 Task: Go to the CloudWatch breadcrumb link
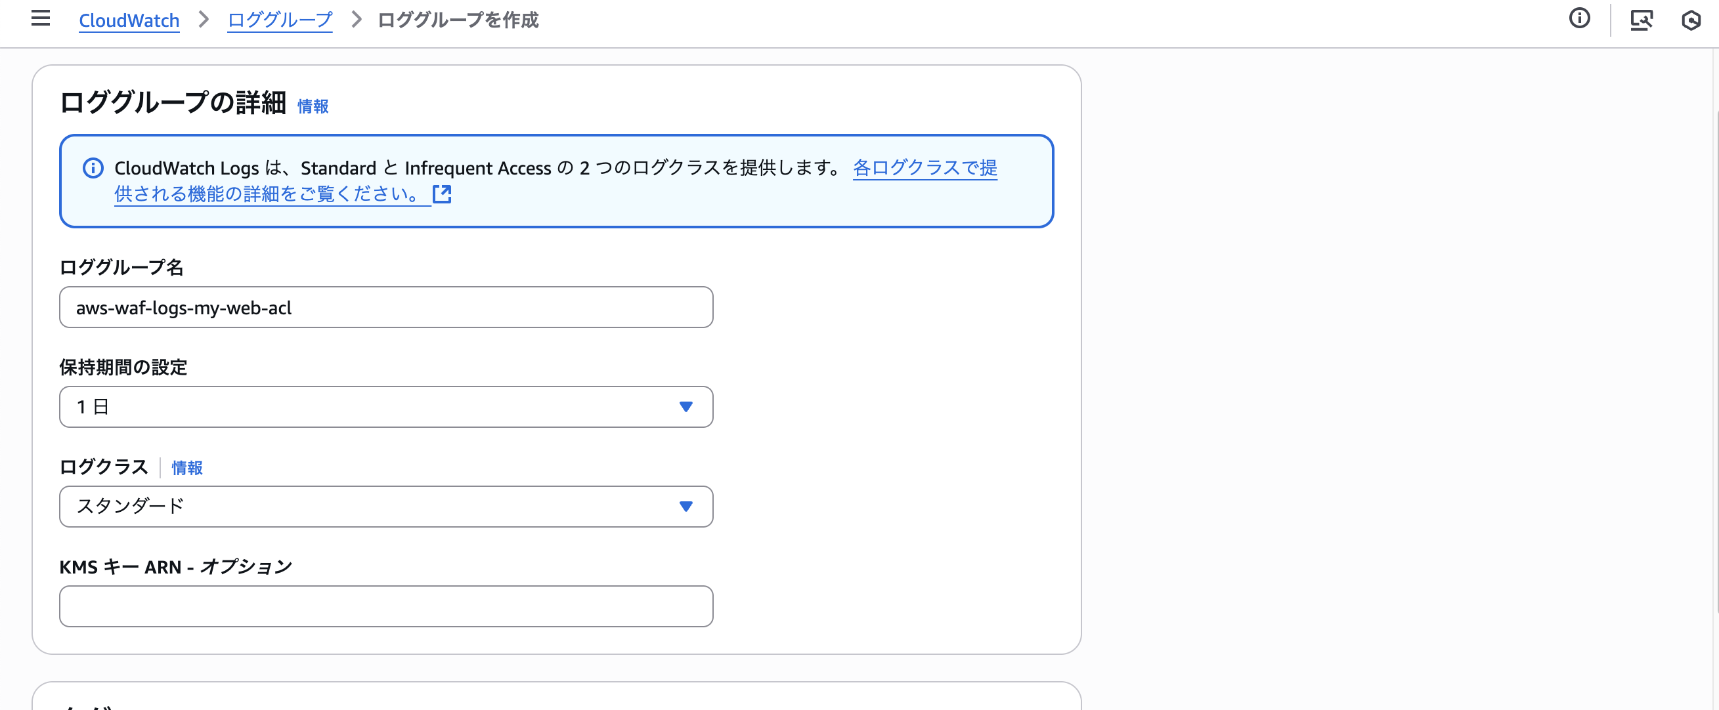(x=129, y=20)
